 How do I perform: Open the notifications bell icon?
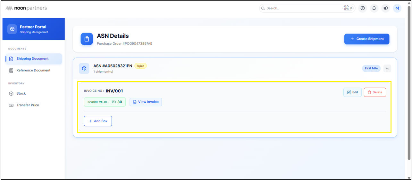374,8
